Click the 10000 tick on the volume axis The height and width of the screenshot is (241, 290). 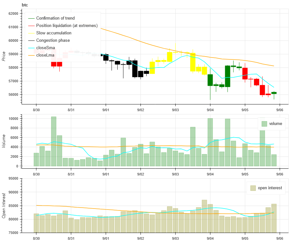coord(13,119)
